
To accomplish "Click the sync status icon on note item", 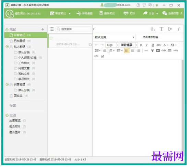I will [90, 45].
